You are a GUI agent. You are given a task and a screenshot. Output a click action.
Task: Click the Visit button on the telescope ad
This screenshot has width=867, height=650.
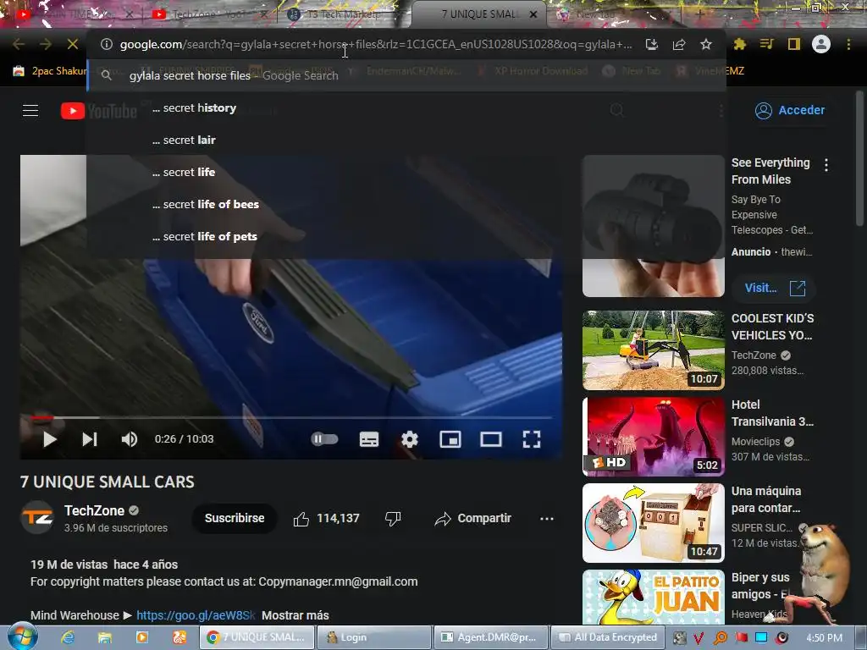pyautogui.click(x=774, y=288)
